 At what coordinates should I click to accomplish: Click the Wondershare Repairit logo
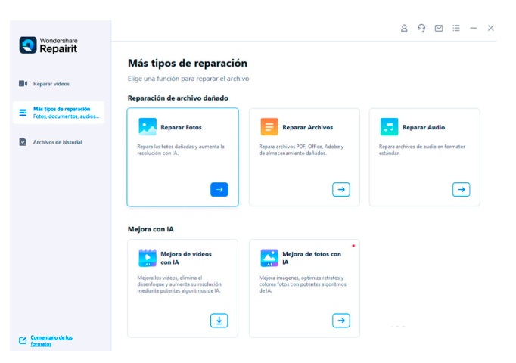(x=48, y=45)
